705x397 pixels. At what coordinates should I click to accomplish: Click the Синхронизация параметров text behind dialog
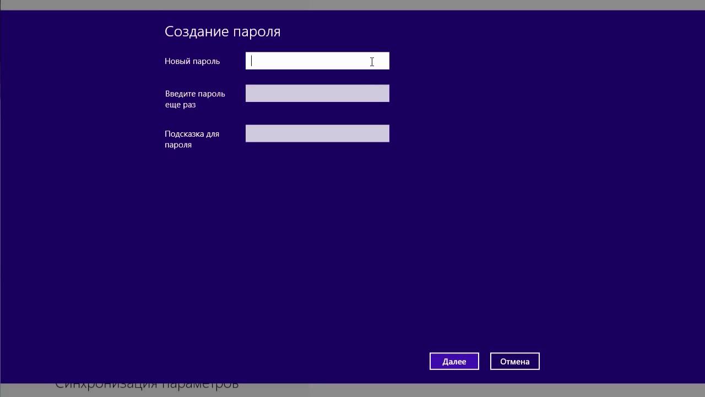click(146, 383)
